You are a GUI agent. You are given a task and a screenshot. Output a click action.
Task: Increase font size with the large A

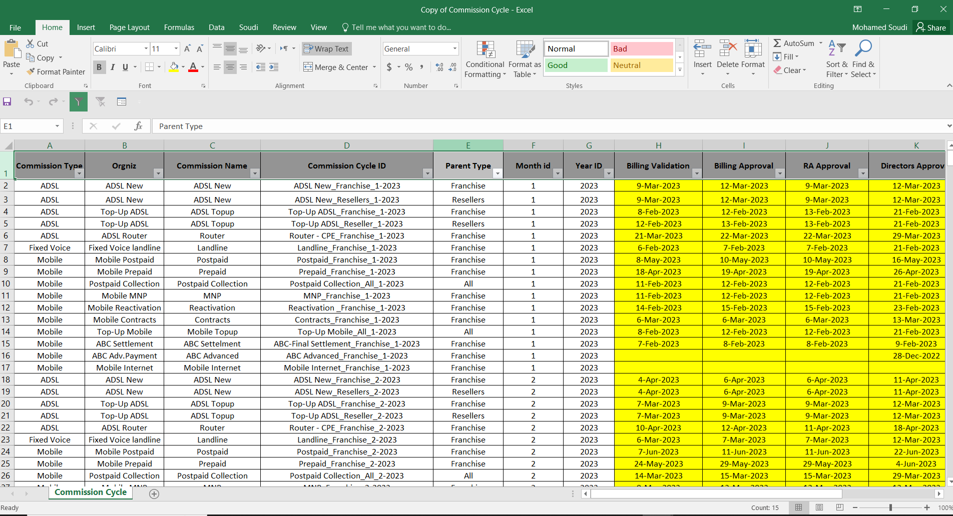coord(187,48)
